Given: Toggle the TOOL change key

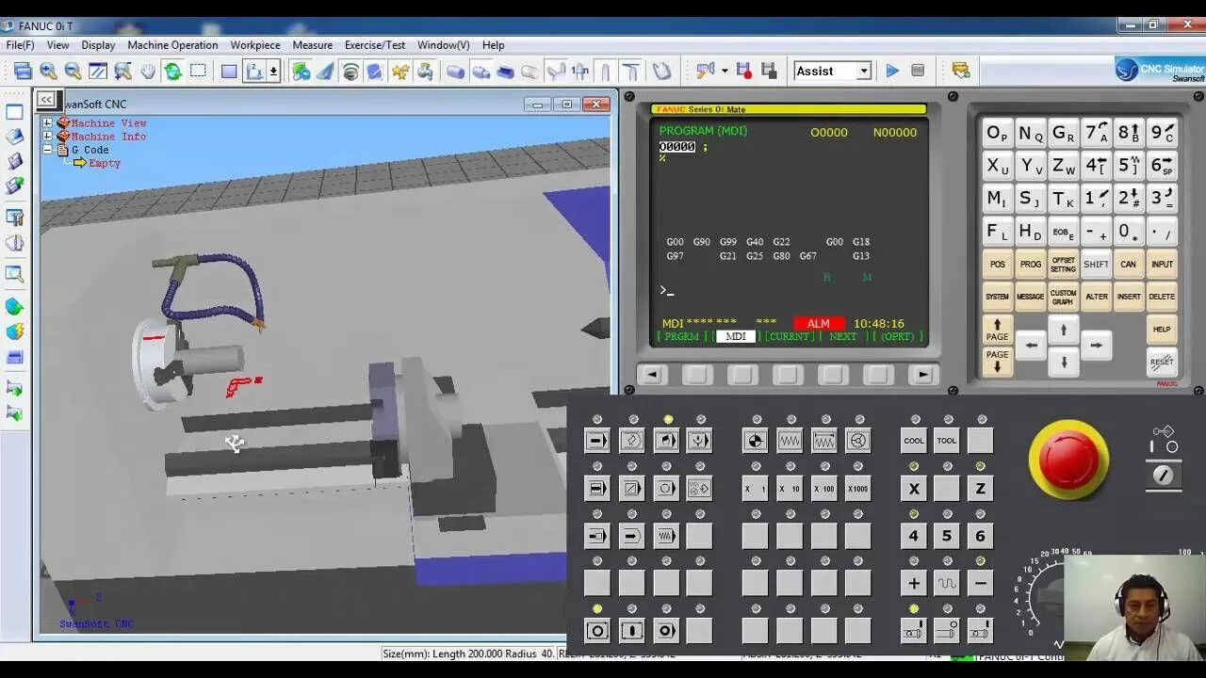Looking at the screenshot, I should [x=947, y=441].
